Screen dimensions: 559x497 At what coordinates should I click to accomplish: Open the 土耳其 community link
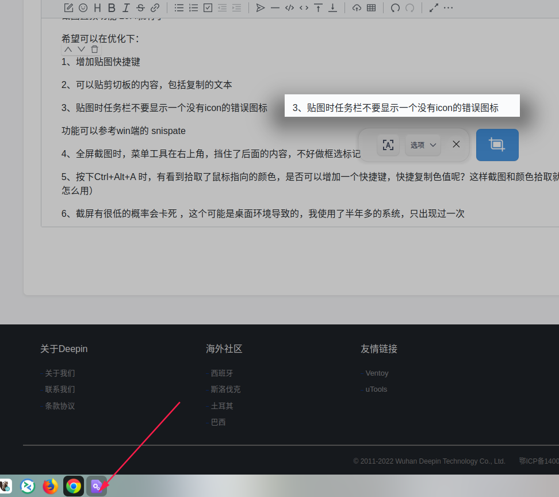pos(222,406)
